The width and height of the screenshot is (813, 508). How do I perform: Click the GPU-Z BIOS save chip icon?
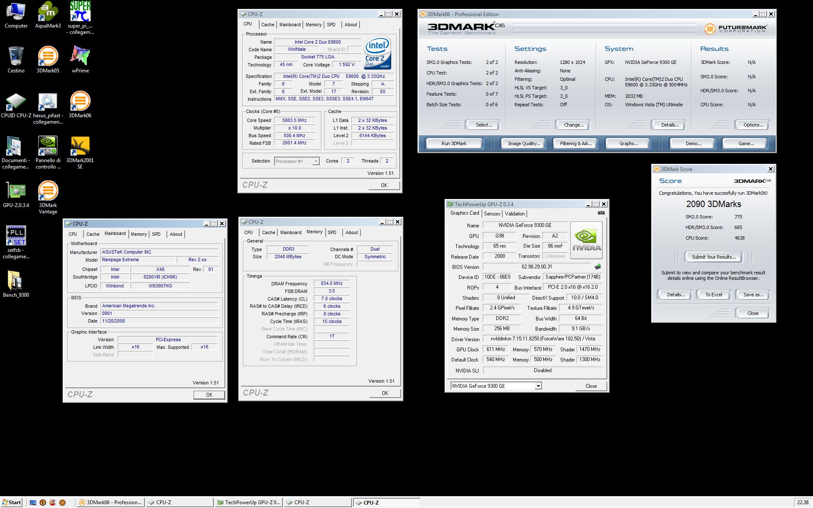tap(597, 267)
